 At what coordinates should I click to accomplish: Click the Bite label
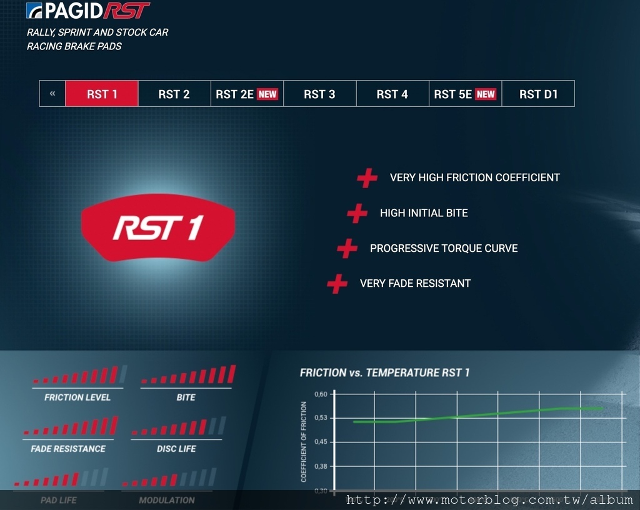tap(186, 397)
